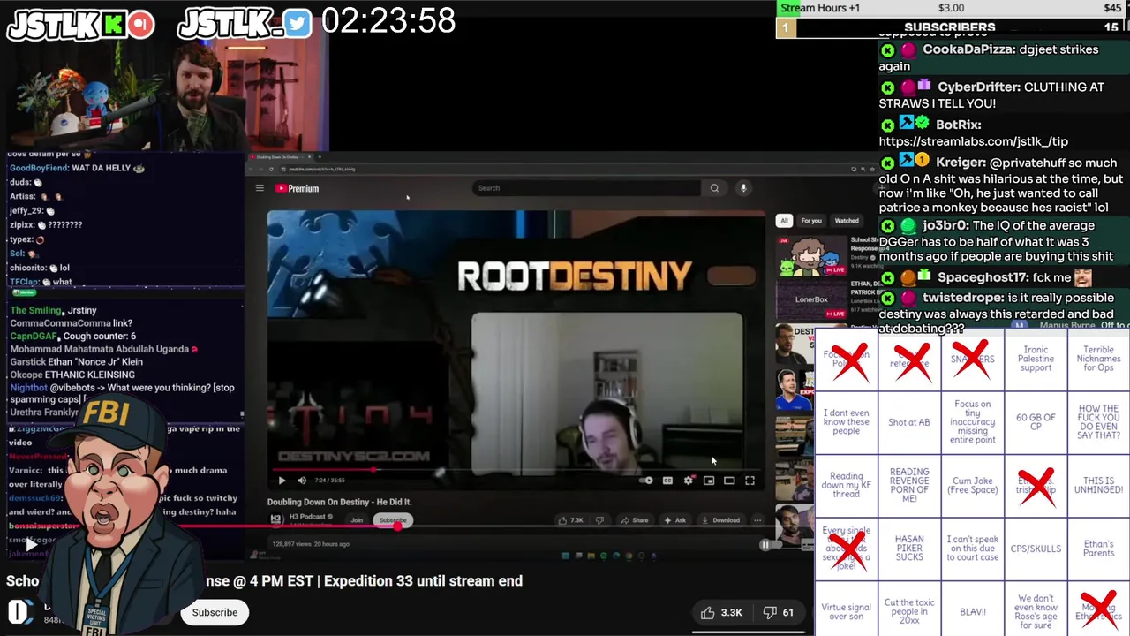Open the H3 channel avatar
The width and height of the screenshot is (1130, 636).
(x=275, y=519)
